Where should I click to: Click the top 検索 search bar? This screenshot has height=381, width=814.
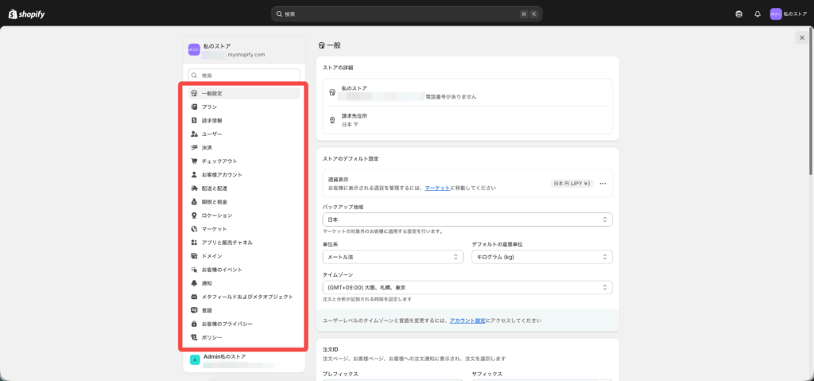point(406,14)
